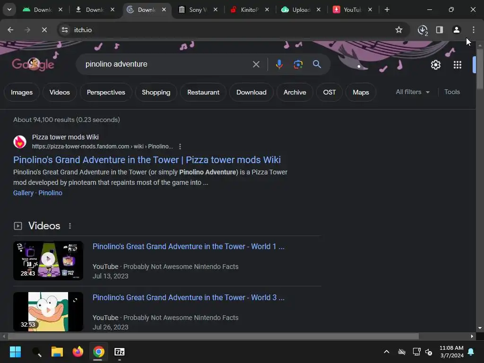
Task: Open the Google apps grid
Action: [458, 65]
